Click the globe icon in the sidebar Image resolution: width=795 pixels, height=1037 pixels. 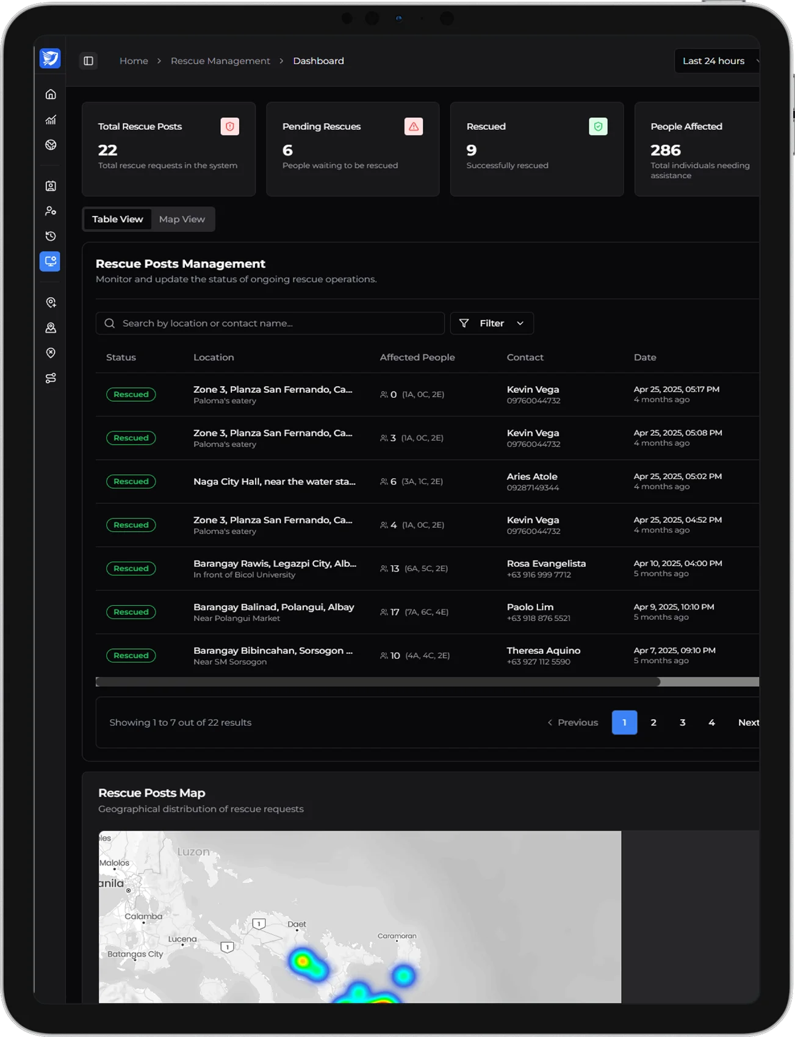(x=51, y=145)
